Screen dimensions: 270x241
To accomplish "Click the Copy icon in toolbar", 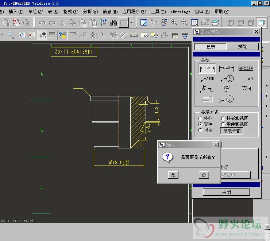I will pyautogui.click(x=73, y=23).
